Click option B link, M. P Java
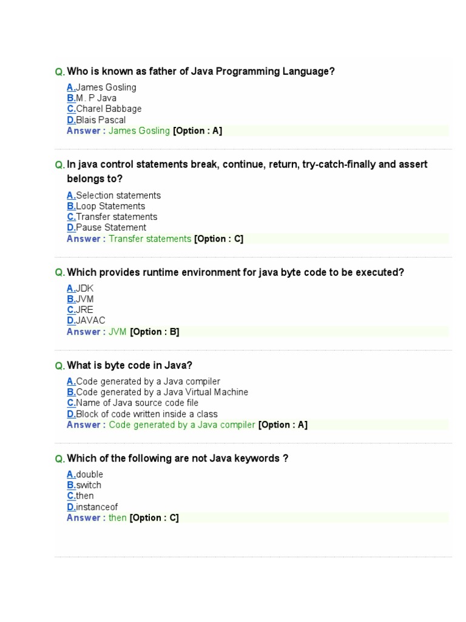466x622 pixels. (72, 98)
